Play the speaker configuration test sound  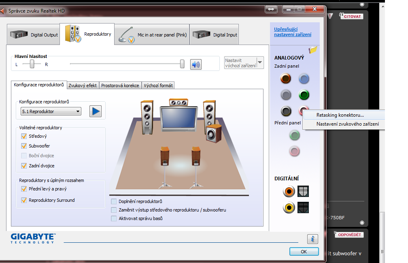(96, 111)
